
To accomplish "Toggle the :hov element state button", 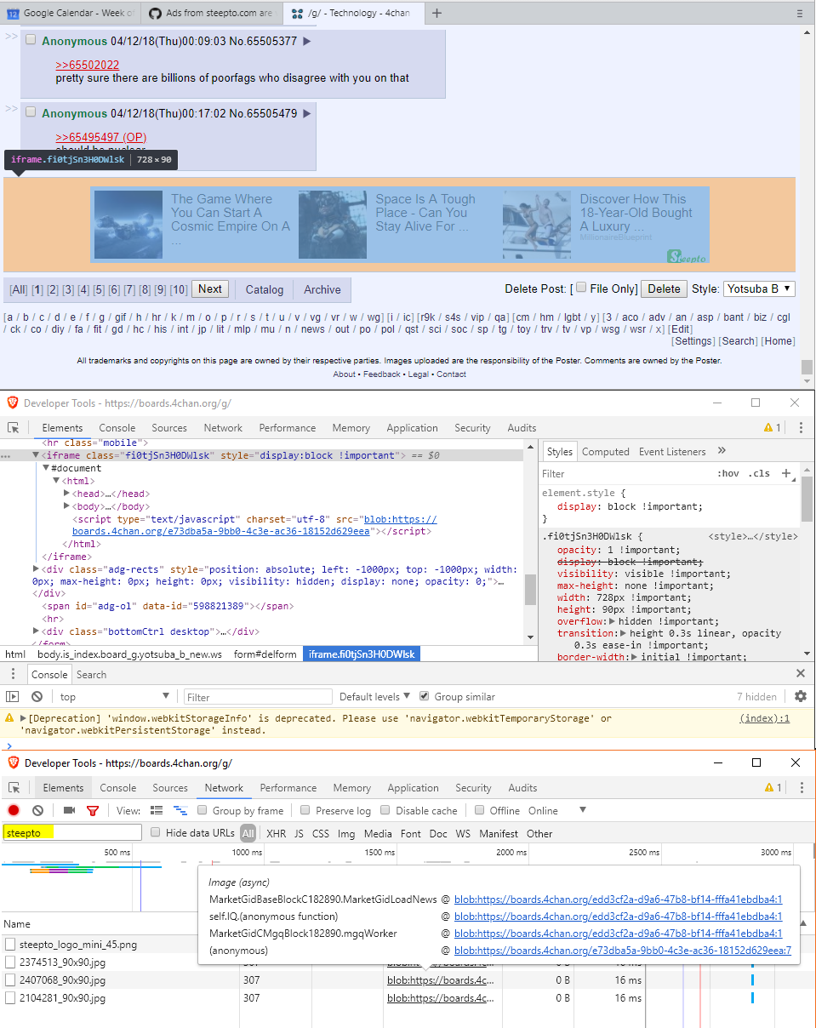I will click(x=728, y=473).
